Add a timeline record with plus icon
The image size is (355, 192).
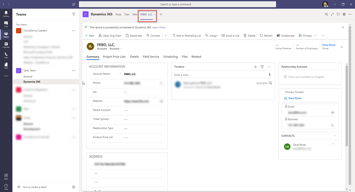[x=256, y=67]
